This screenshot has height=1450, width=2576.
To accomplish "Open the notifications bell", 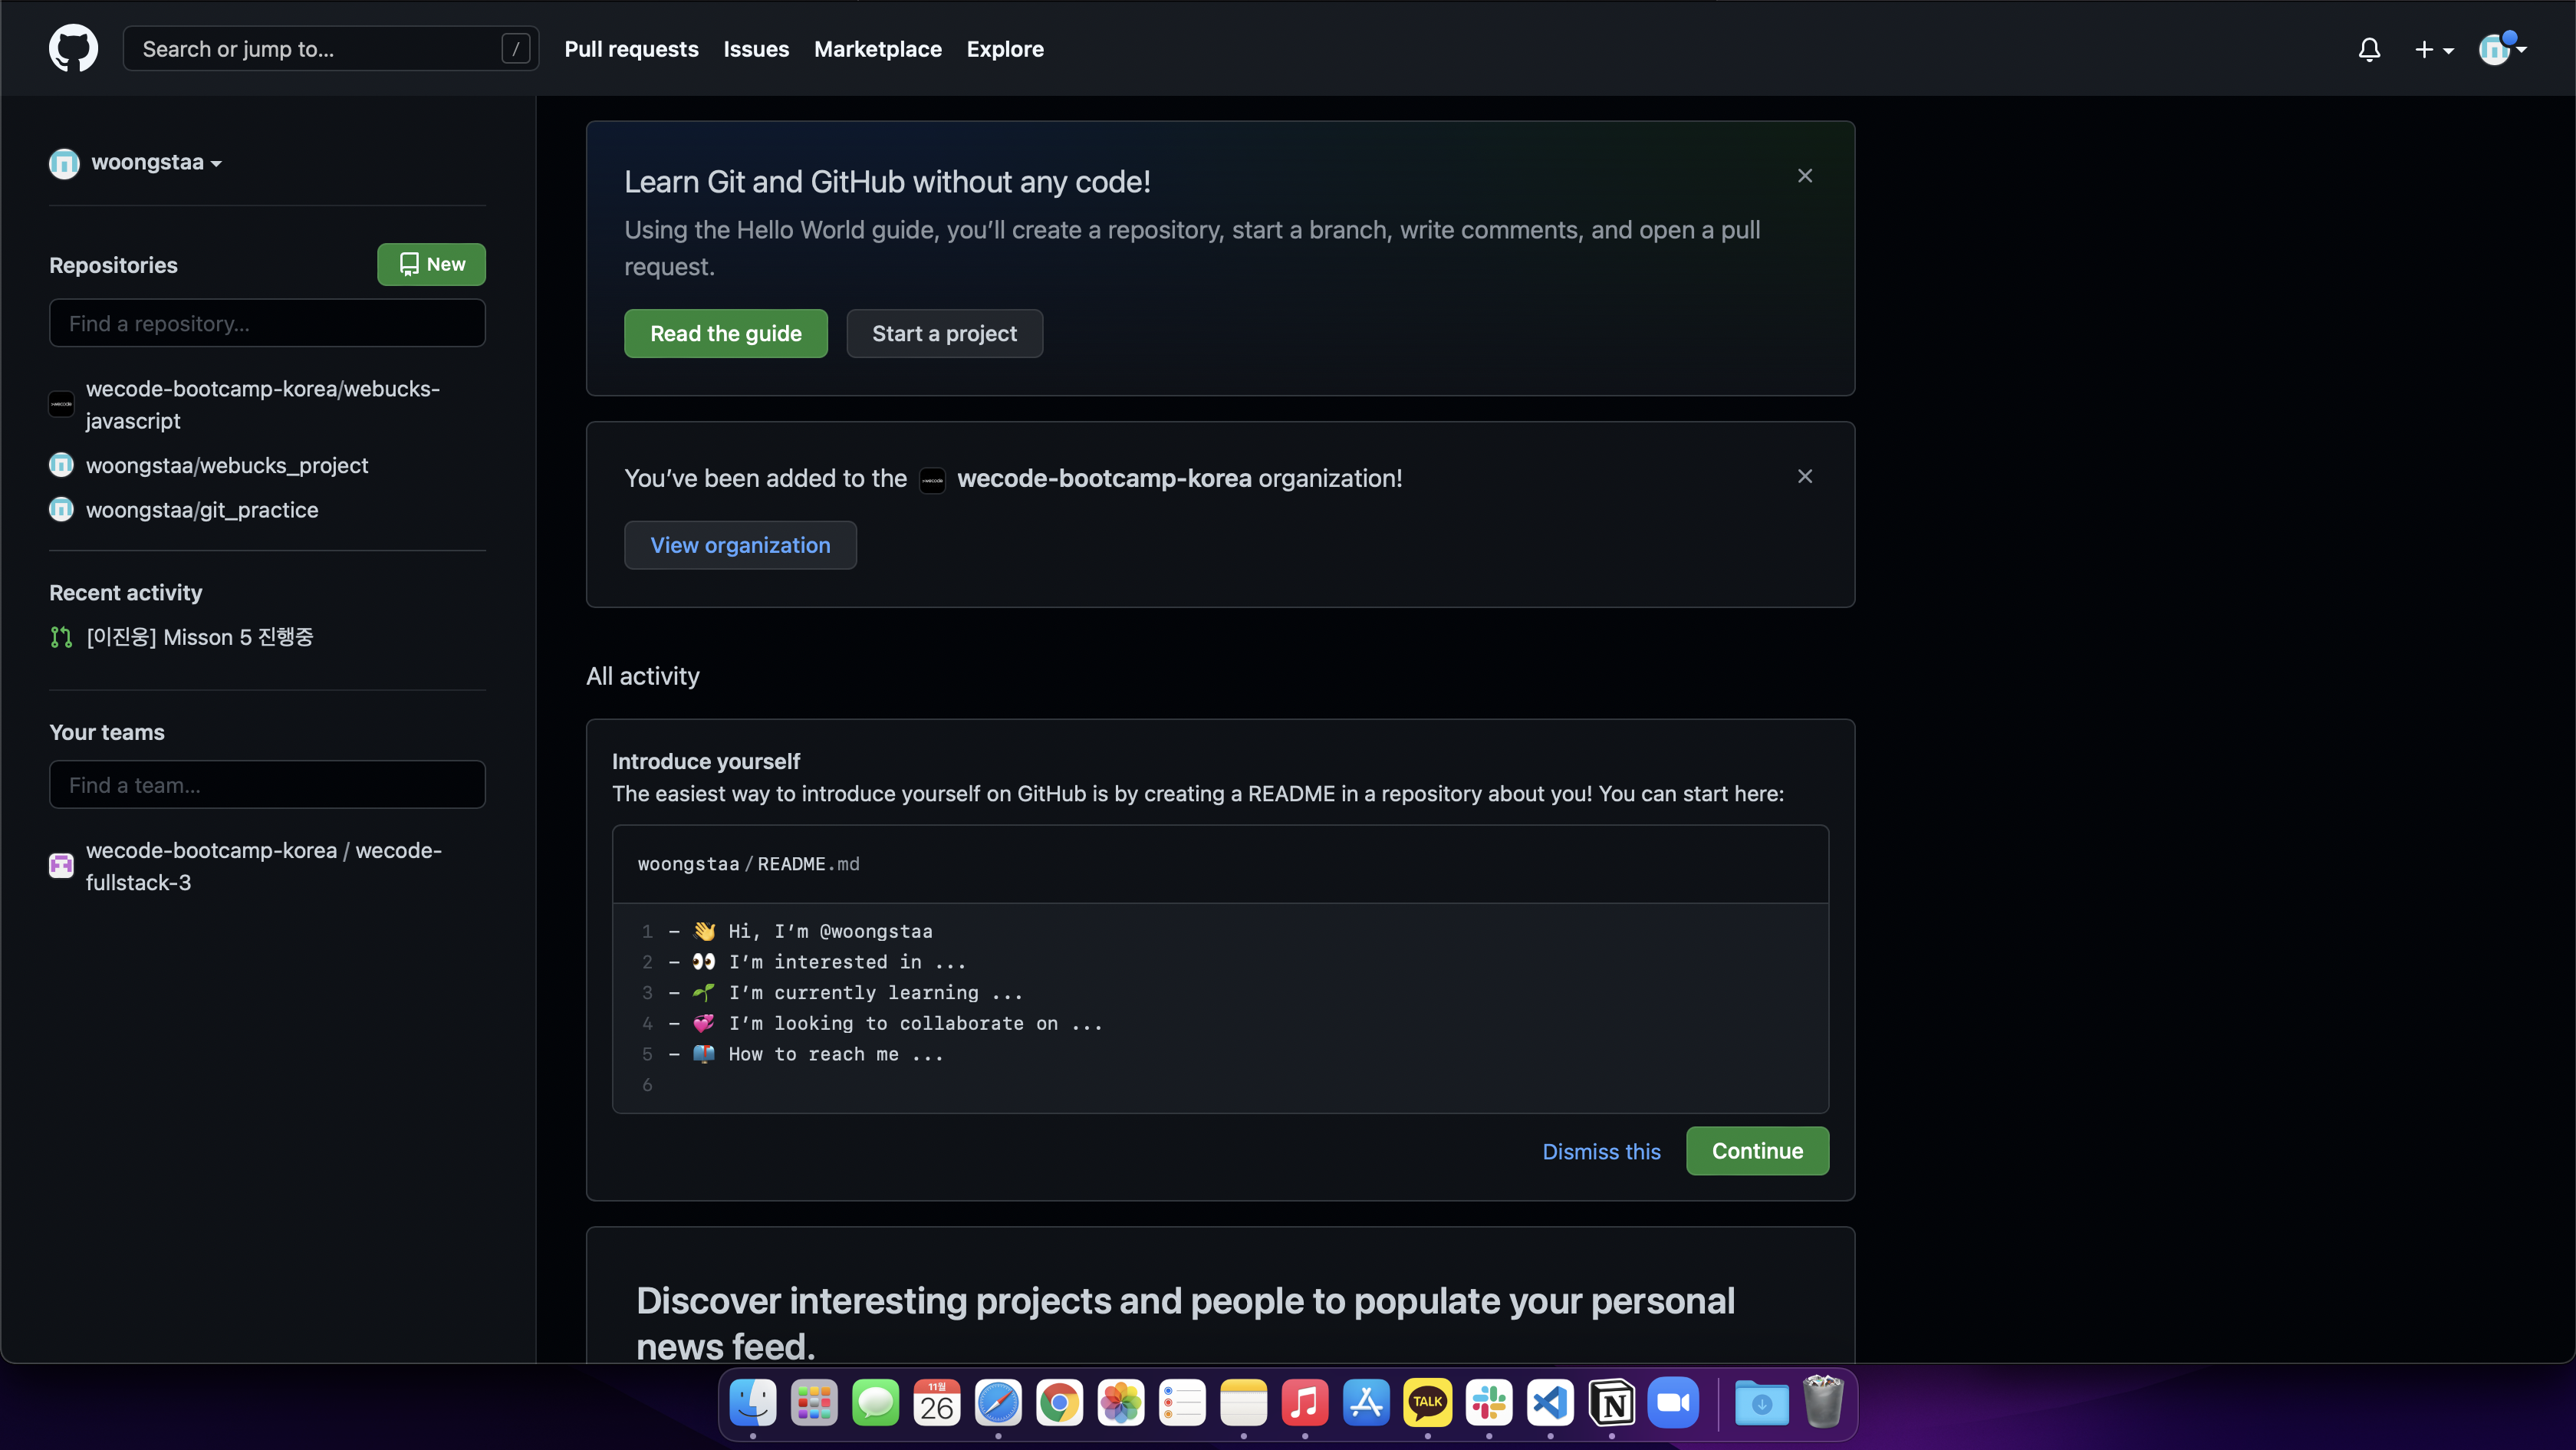I will 2369,49.
